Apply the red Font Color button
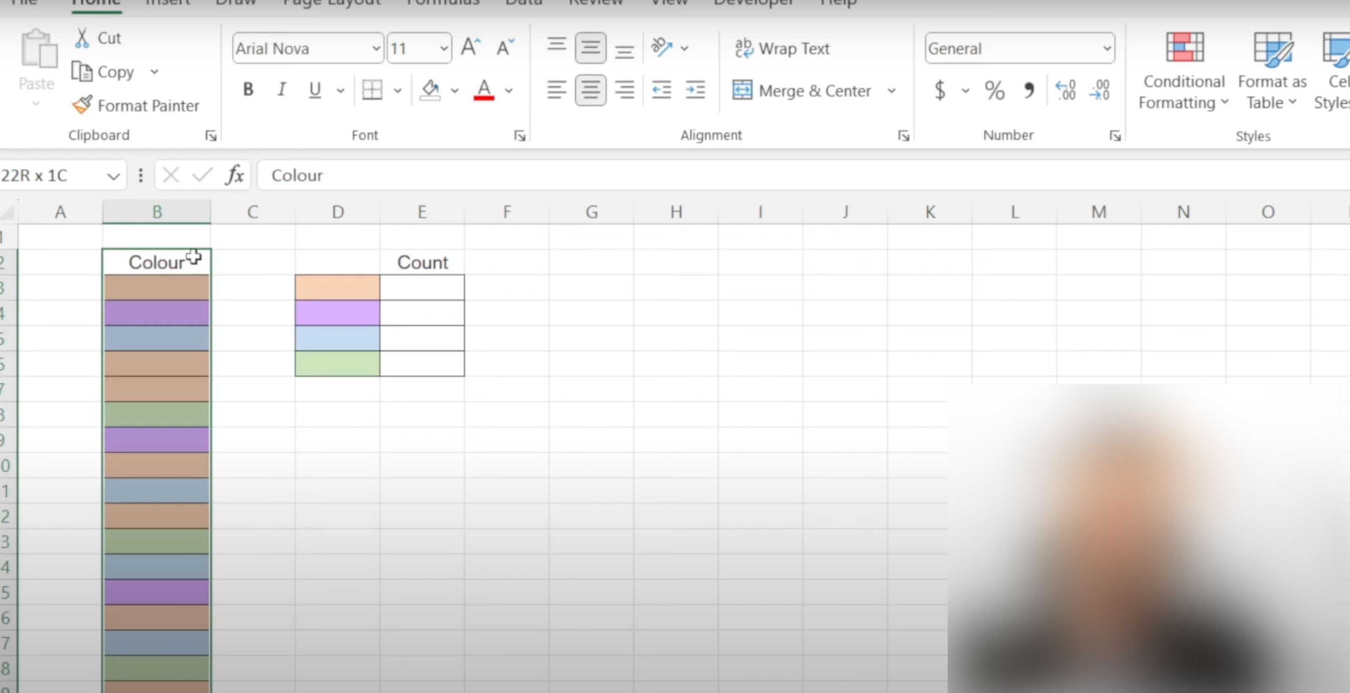Screen dimensions: 1350x693 pos(484,90)
